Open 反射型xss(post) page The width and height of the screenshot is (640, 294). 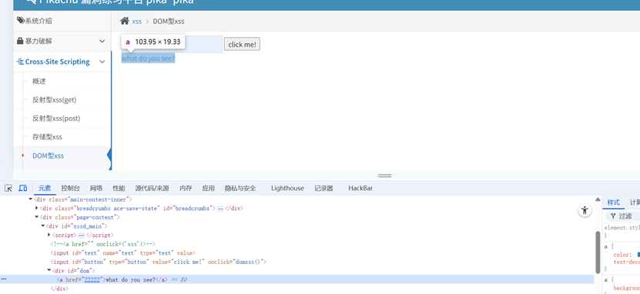56,119
